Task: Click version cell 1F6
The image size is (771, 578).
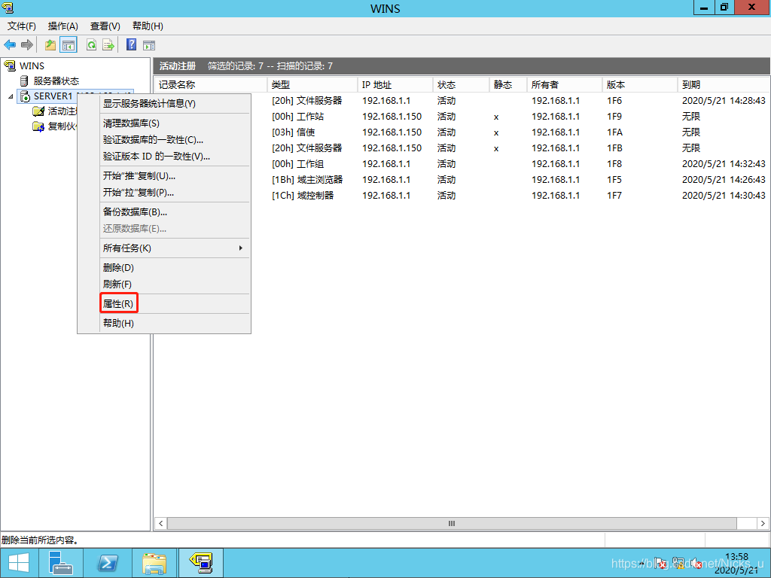Action: click(x=614, y=101)
